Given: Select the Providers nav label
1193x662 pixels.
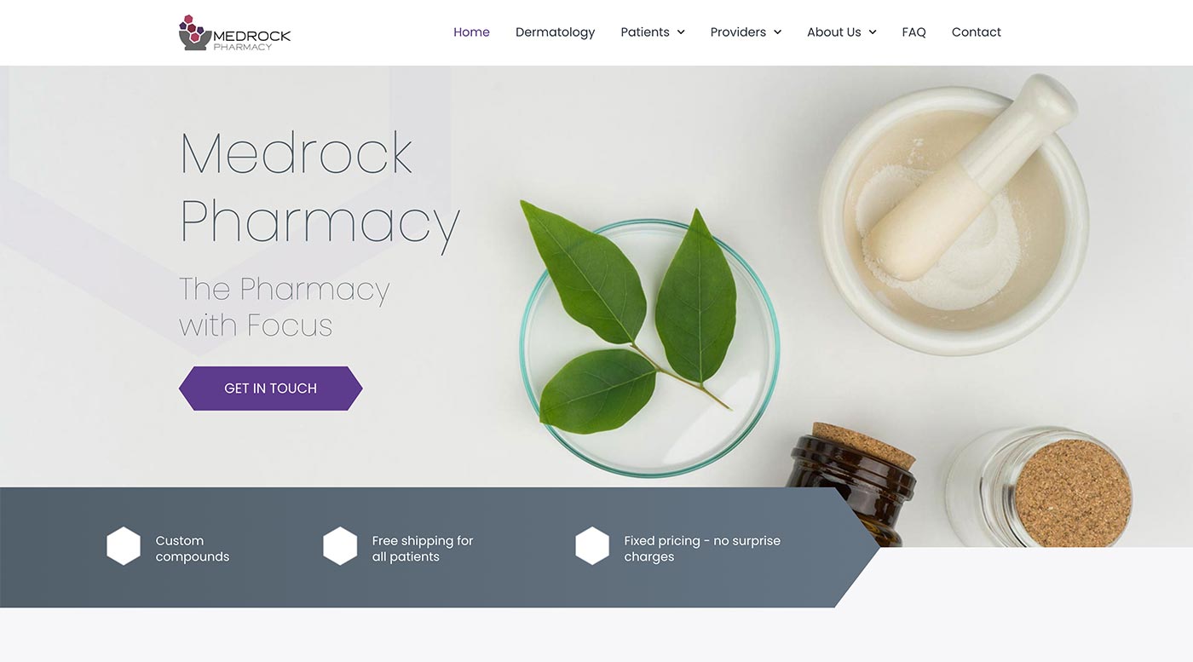Looking at the screenshot, I should click(x=738, y=32).
